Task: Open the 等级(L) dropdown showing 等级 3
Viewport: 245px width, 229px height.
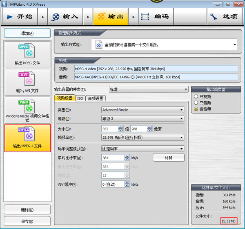Action: [143, 118]
